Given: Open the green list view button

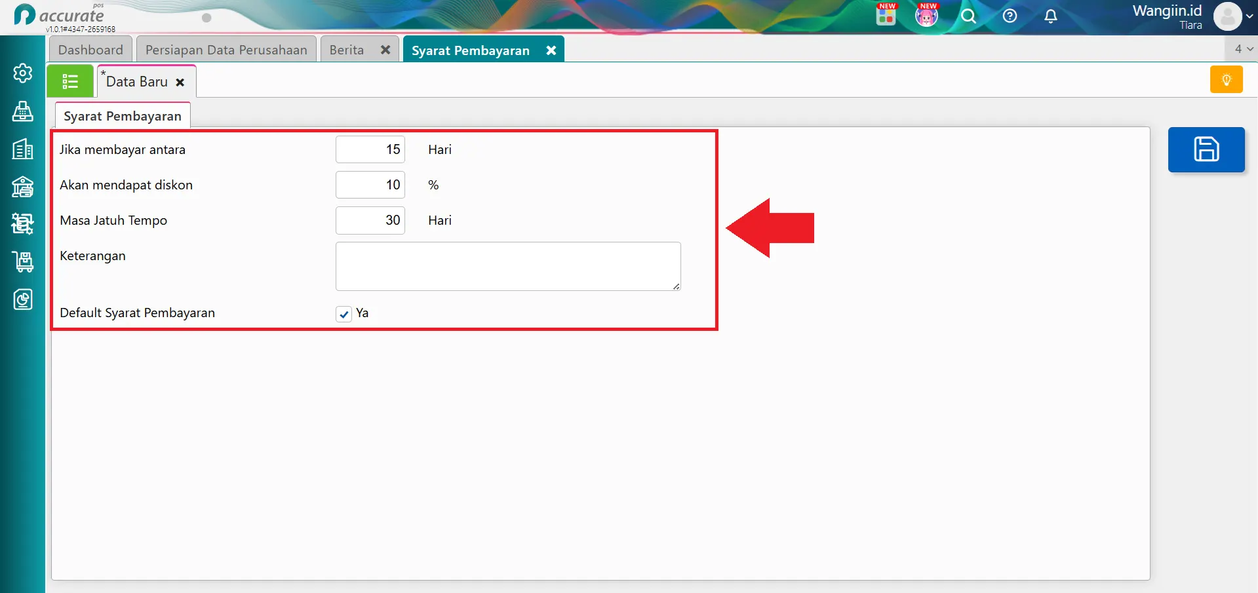Looking at the screenshot, I should tap(70, 81).
